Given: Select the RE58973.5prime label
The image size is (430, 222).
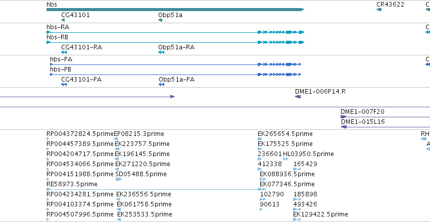Looking at the screenshot, I should click(x=72, y=184).
